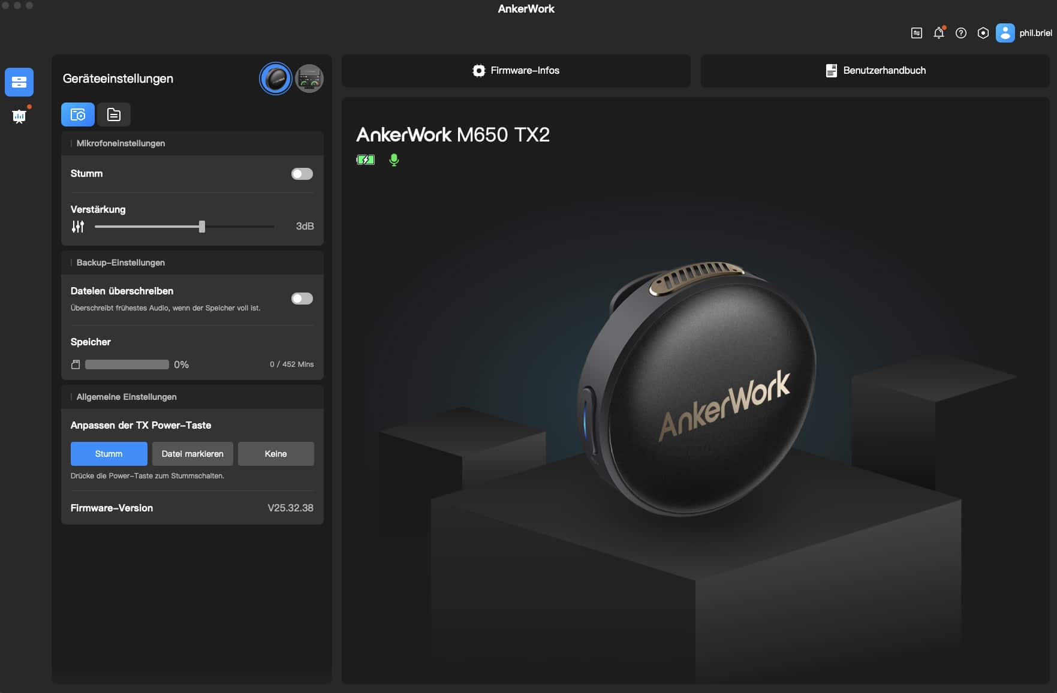Open the device settings sidebar icon
This screenshot has width=1057, height=693.
19,82
